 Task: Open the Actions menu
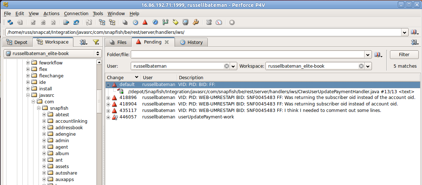pos(51,13)
